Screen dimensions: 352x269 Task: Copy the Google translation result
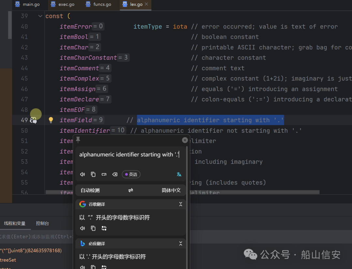(93, 228)
